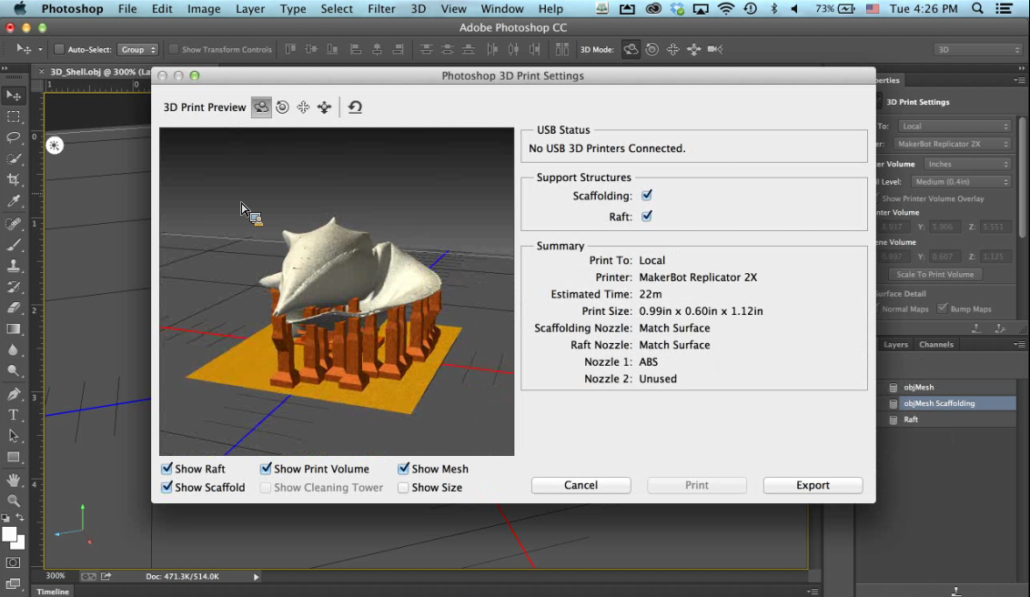Enable the Show Size checkbox

tap(403, 488)
